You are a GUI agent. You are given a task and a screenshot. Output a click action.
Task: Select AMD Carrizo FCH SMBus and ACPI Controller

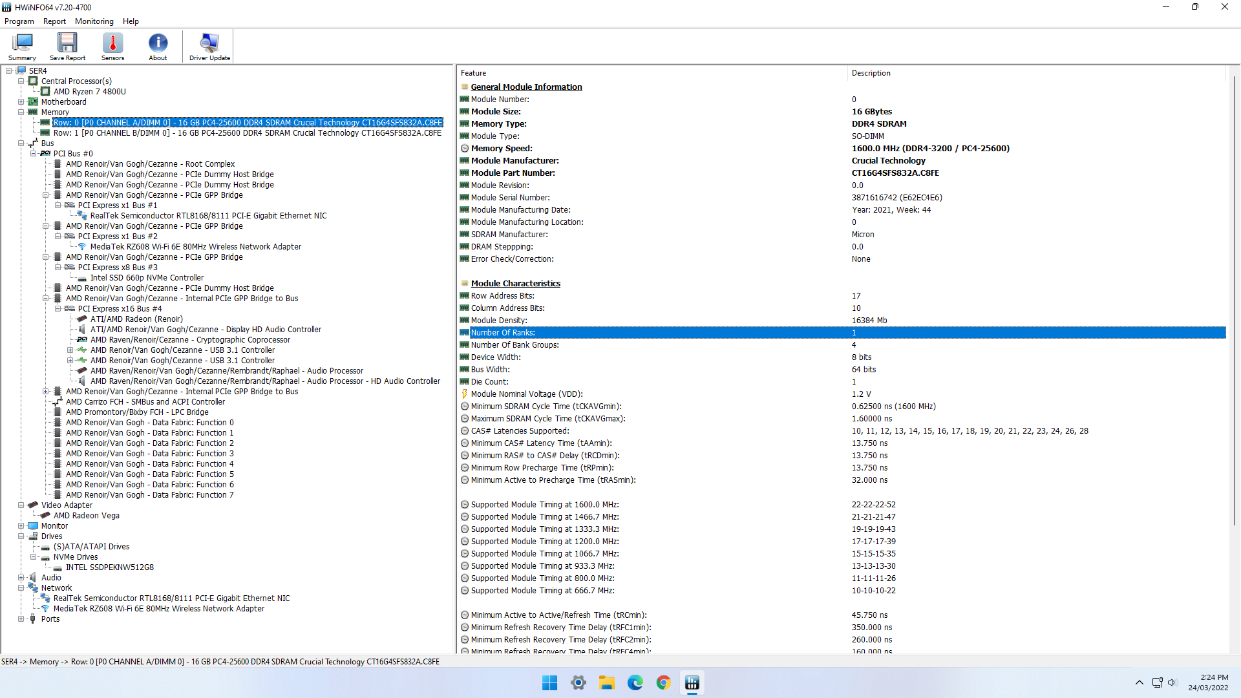coord(145,402)
